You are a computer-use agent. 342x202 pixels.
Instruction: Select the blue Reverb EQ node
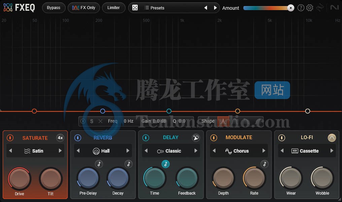tap(103, 111)
